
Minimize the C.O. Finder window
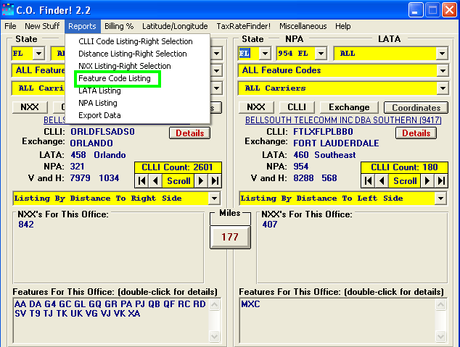coord(416,10)
